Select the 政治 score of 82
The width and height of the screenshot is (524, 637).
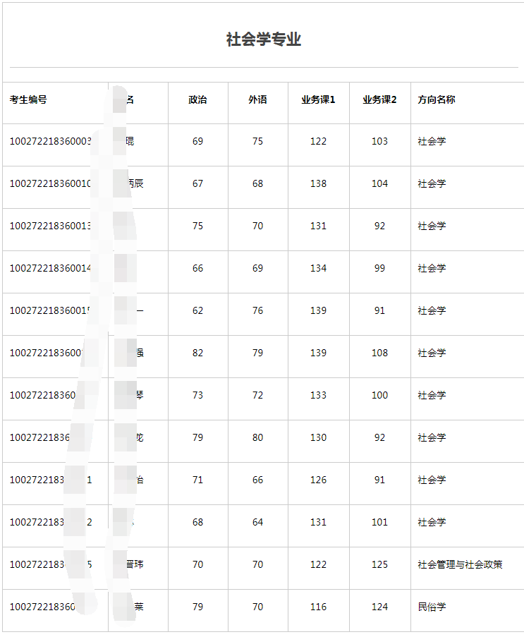pos(197,353)
